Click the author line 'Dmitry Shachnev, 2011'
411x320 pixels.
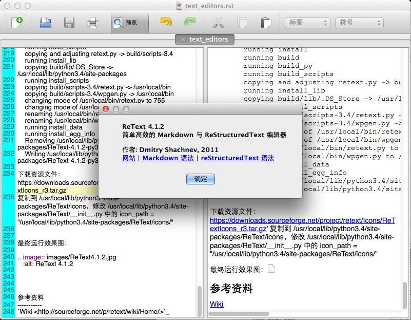(170, 150)
